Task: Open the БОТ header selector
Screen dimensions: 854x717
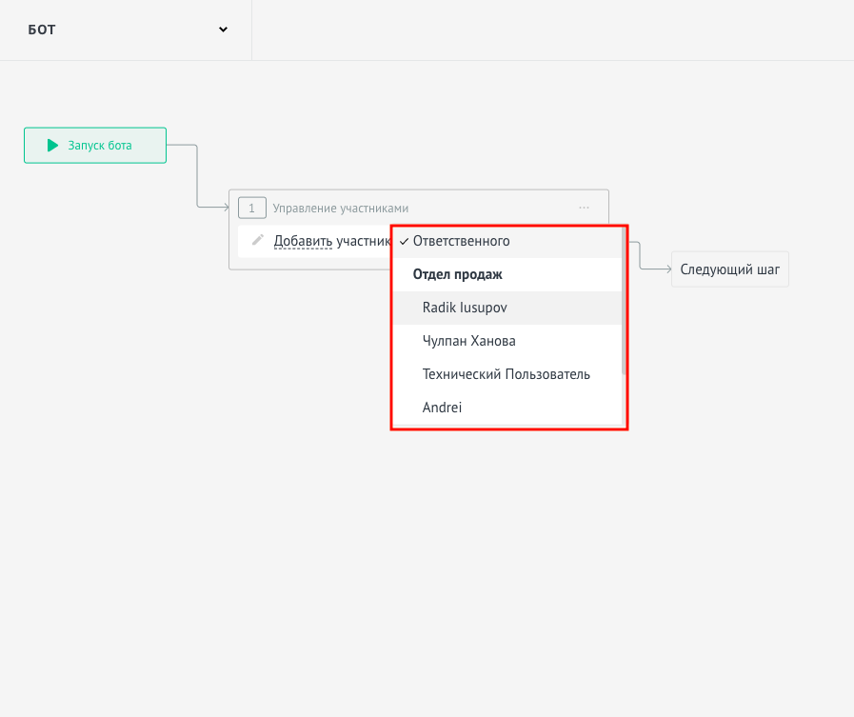Action: (126, 30)
